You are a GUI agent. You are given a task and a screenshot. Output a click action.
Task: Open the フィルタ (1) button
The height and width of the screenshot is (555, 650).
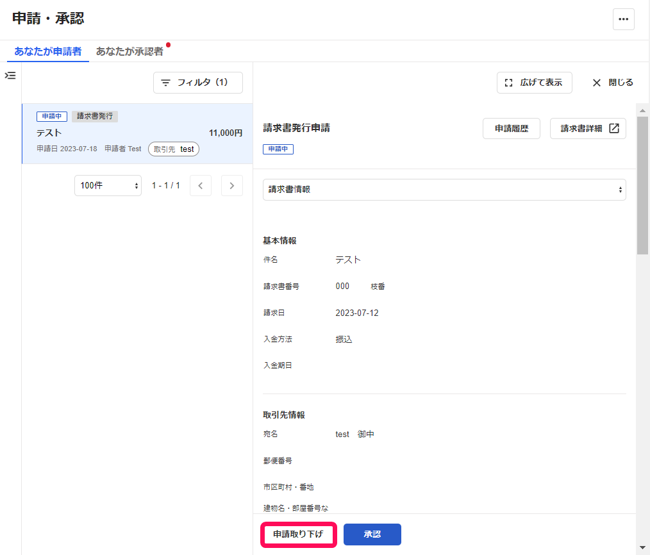[197, 83]
